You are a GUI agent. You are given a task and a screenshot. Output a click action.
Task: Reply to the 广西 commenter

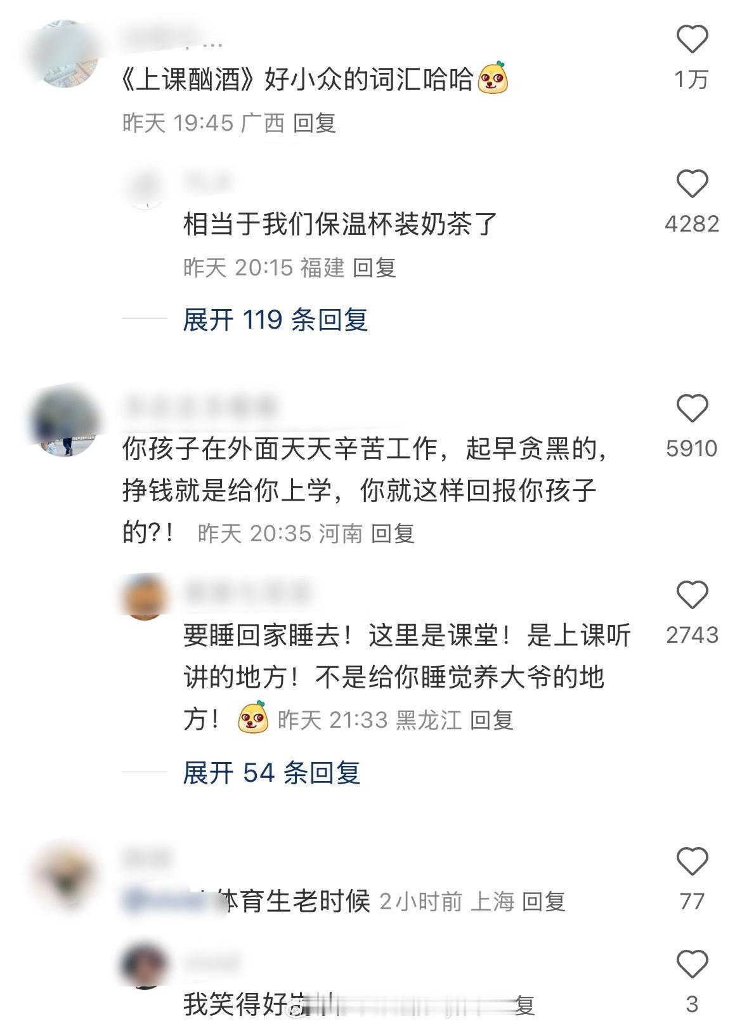pos(315,123)
